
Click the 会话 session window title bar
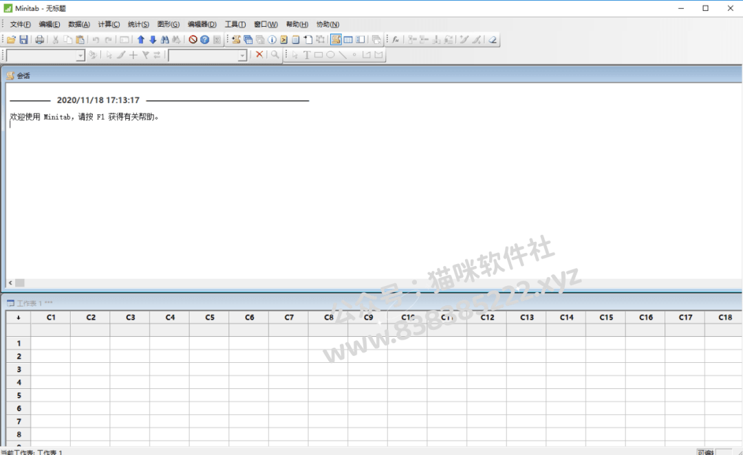[371, 76]
